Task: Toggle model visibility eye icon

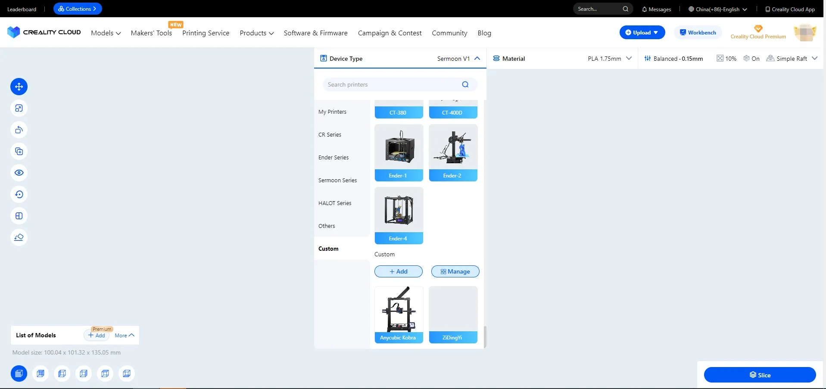Action: pos(19,173)
